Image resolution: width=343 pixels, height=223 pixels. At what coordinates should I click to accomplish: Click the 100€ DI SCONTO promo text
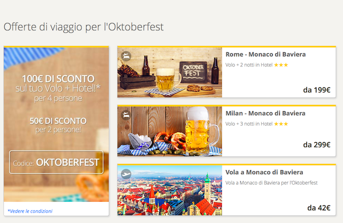click(x=58, y=79)
